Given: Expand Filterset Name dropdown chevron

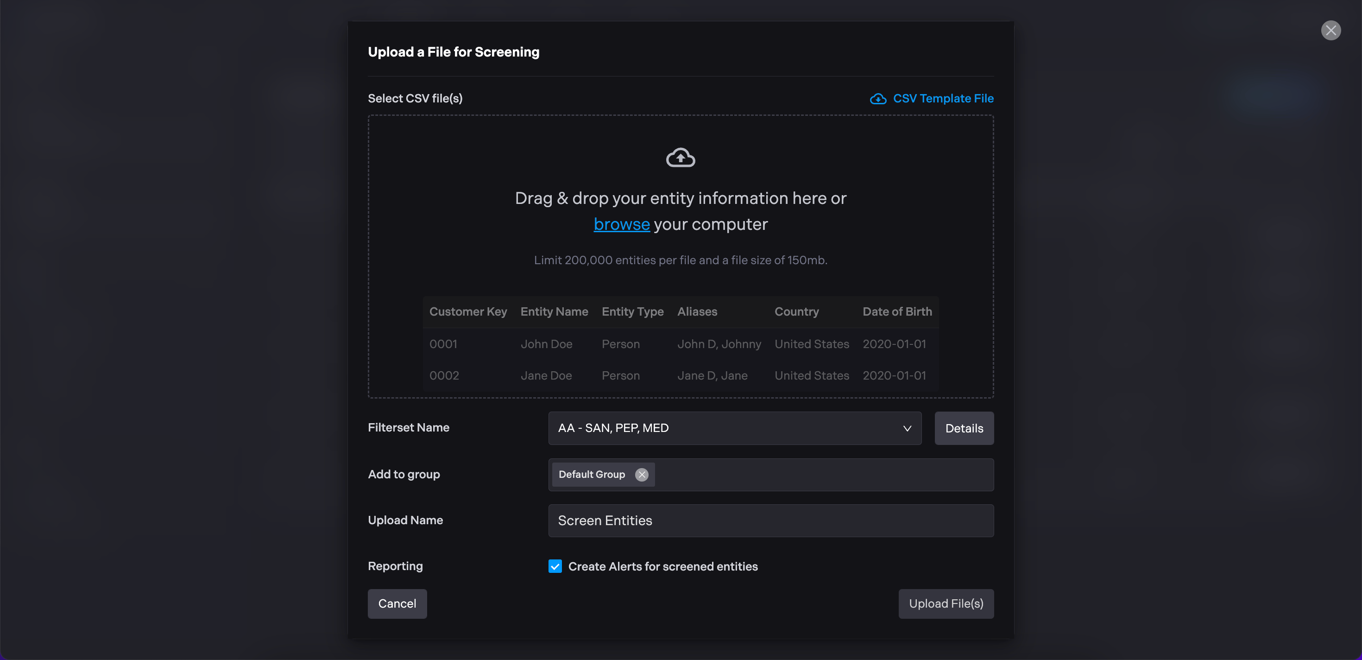Looking at the screenshot, I should 907,428.
